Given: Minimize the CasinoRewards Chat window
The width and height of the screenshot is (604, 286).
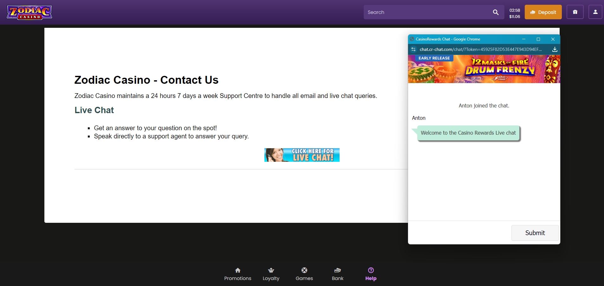Looking at the screenshot, I should point(524,39).
